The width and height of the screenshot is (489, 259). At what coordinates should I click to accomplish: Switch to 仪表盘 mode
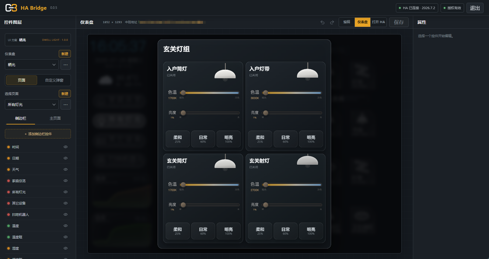click(362, 22)
